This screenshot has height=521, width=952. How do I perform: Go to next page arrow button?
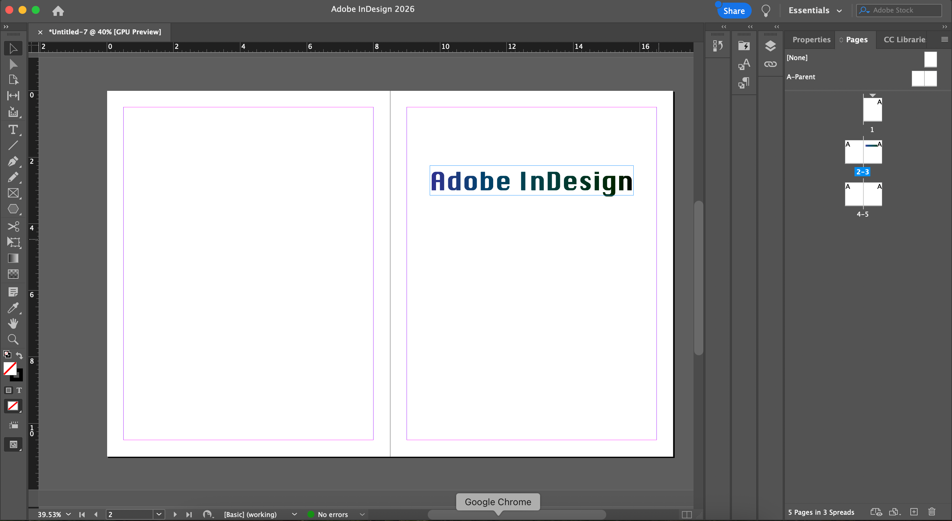[175, 514]
